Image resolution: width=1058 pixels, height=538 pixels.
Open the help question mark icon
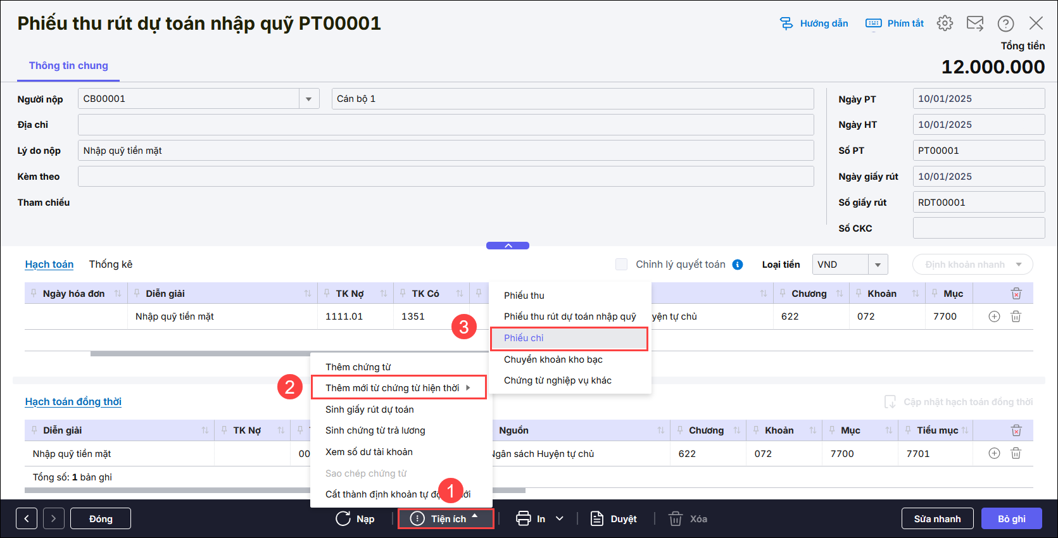[1005, 23]
